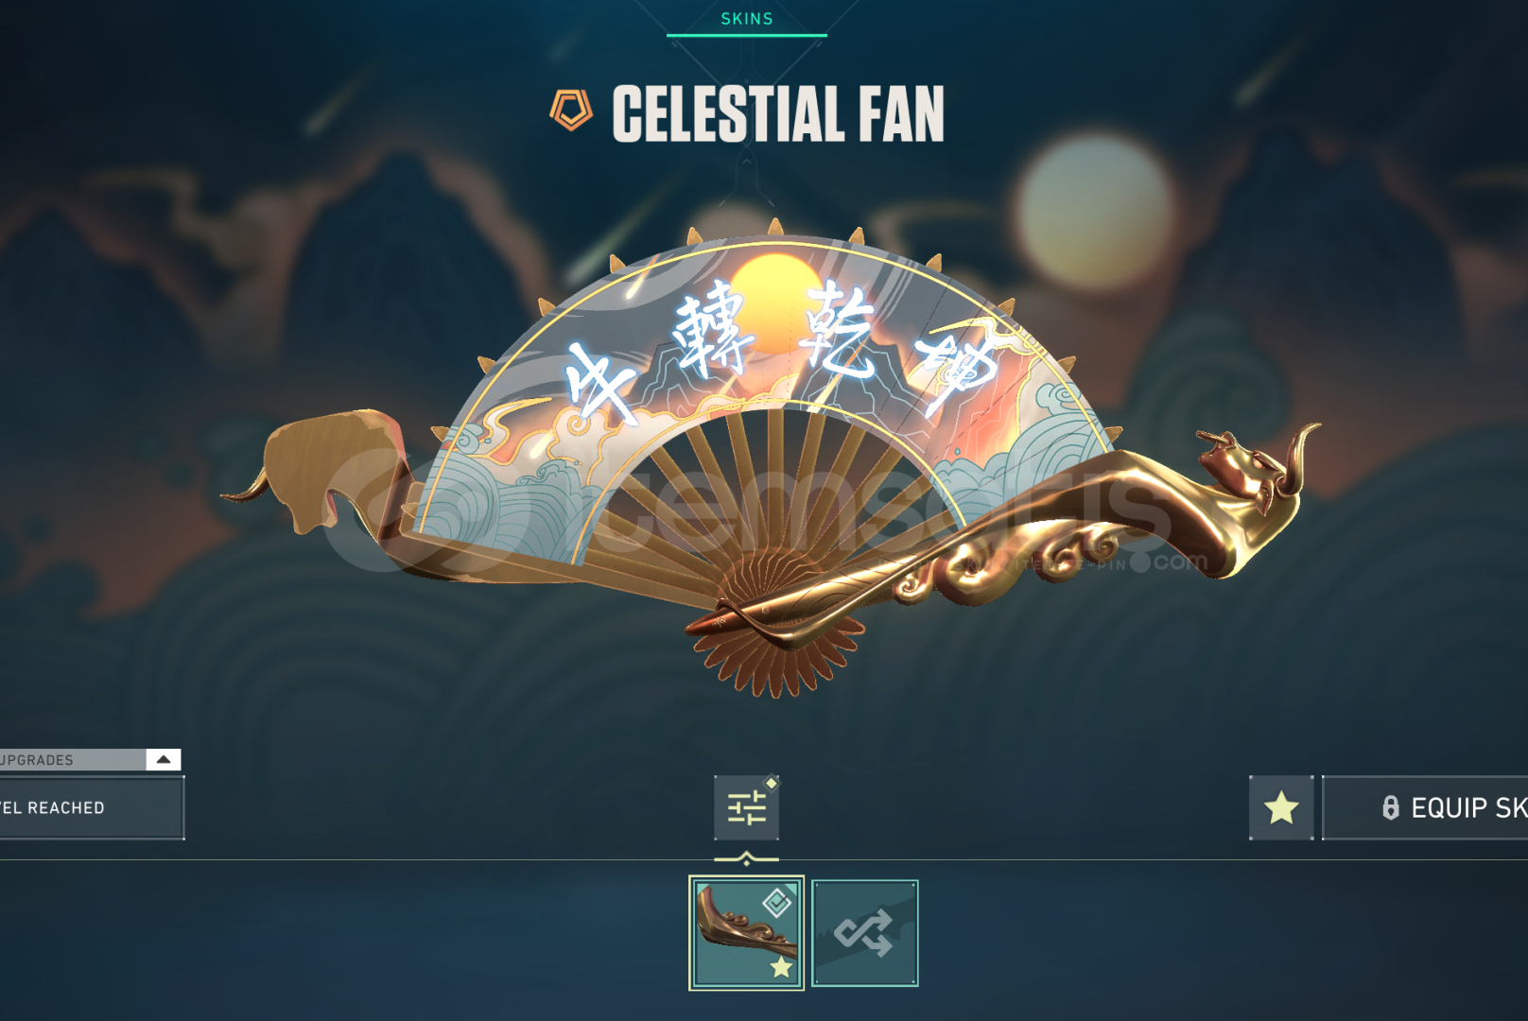
Task: Click the star badge on fan thumbnail
Action: click(x=781, y=967)
